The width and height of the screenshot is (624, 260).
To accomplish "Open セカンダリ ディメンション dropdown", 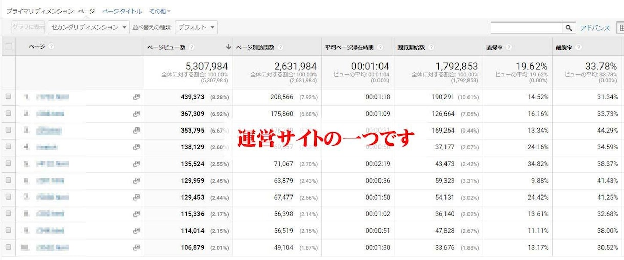I will 88,27.
